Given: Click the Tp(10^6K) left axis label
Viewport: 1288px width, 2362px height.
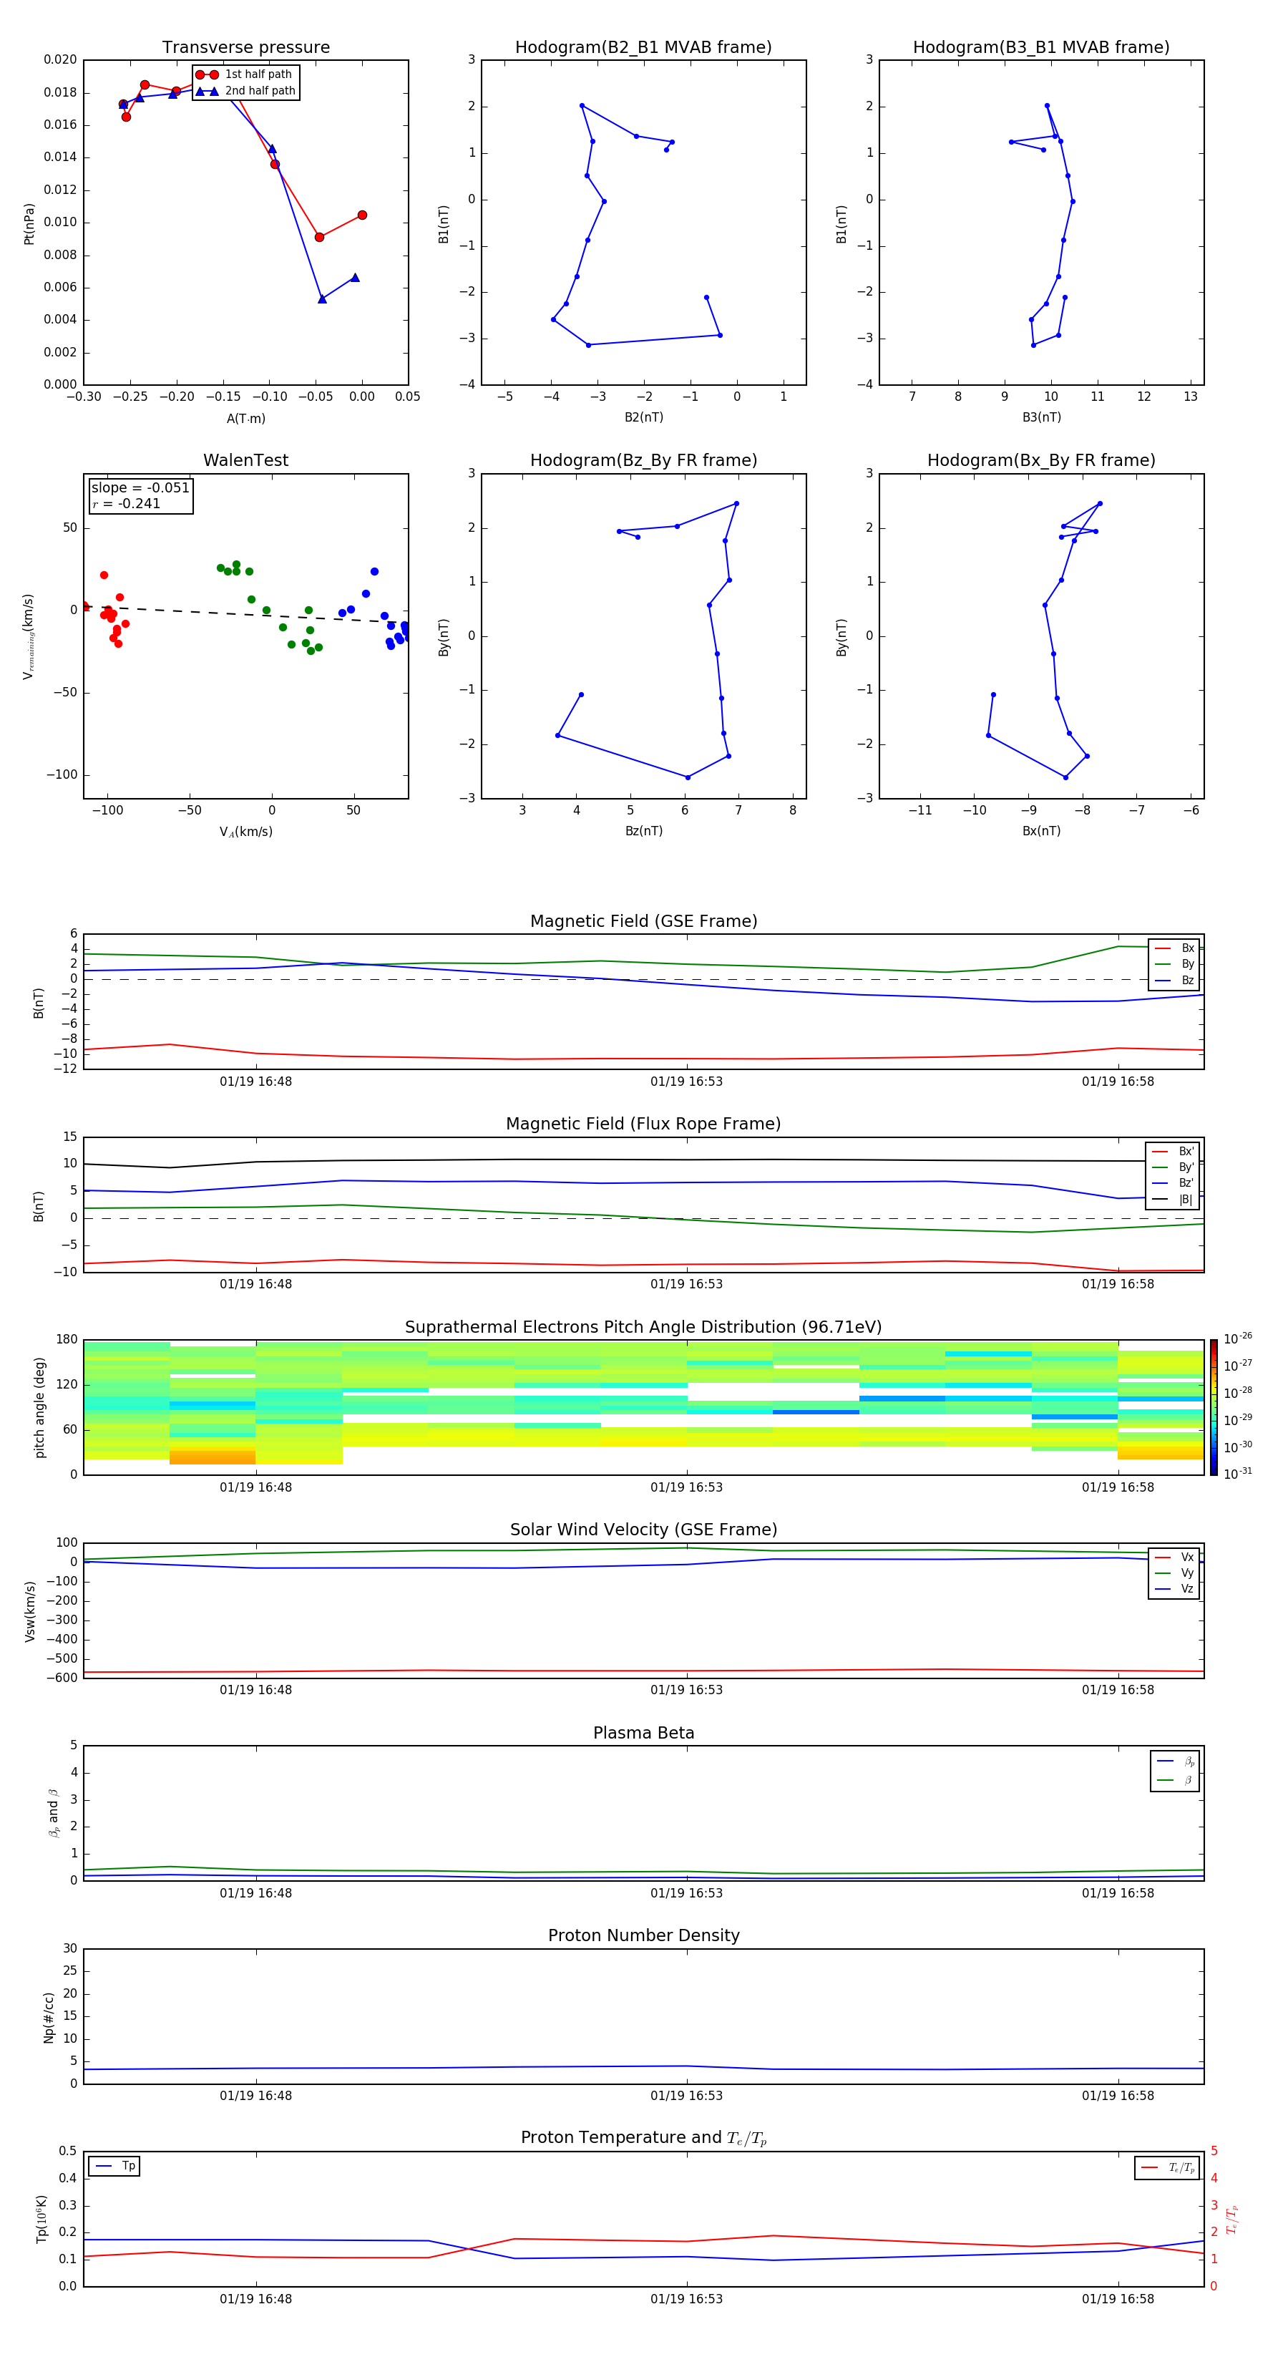Looking at the screenshot, I should click(42, 2219).
